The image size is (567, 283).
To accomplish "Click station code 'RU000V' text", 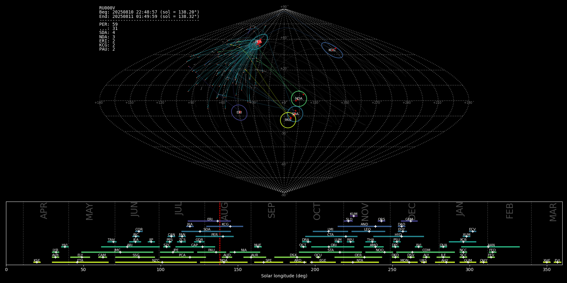I will tap(107, 8).
